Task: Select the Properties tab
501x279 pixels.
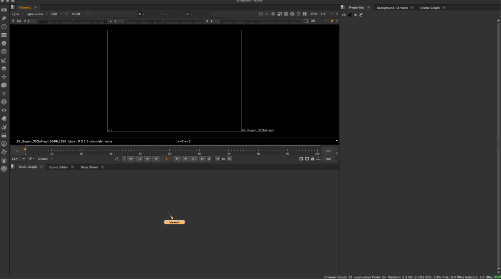Action: 356,7
